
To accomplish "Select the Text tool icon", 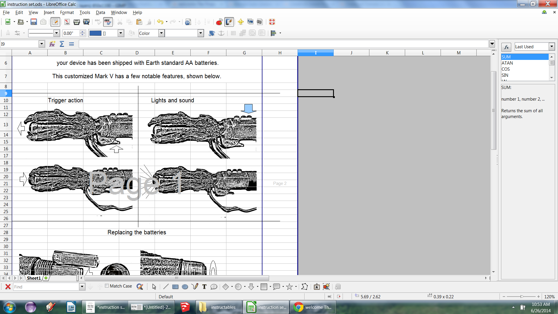I will coord(204,287).
